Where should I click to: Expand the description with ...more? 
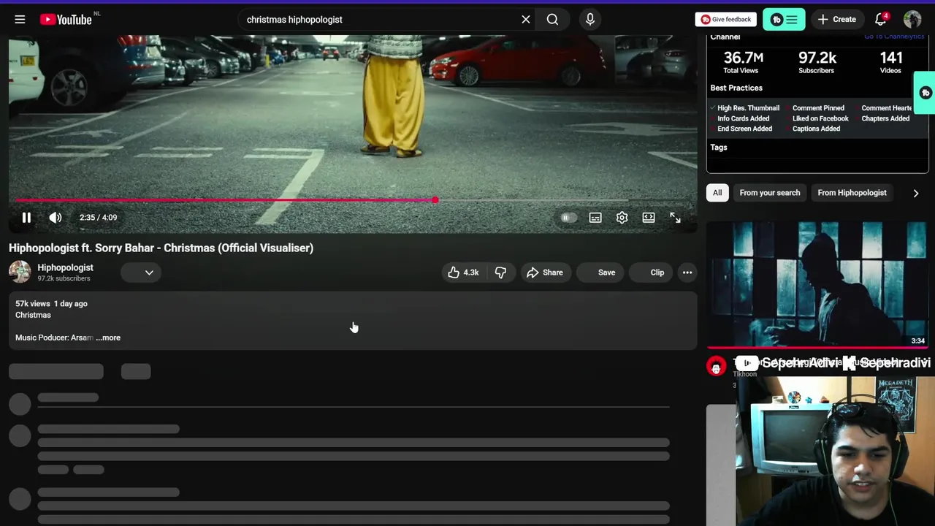coord(108,338)
